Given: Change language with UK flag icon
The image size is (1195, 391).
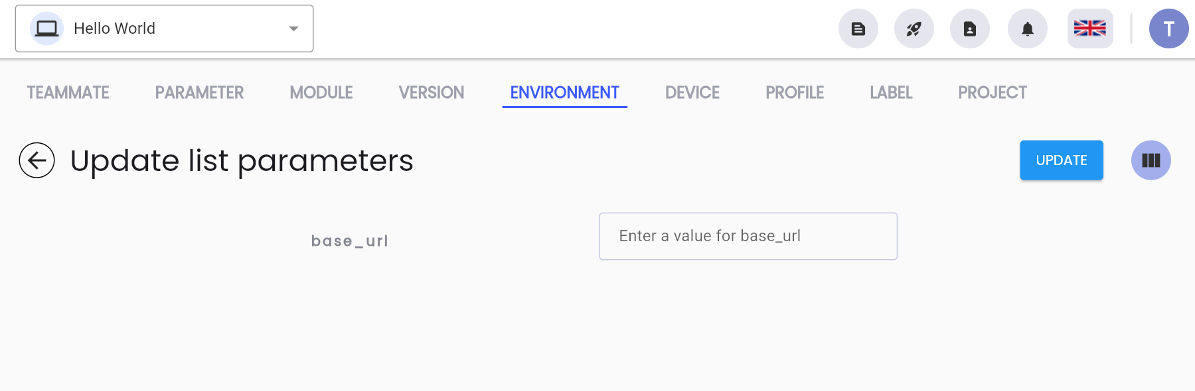Looking at the screenshot, I should pyautogui.click(x=1090, y=28).
